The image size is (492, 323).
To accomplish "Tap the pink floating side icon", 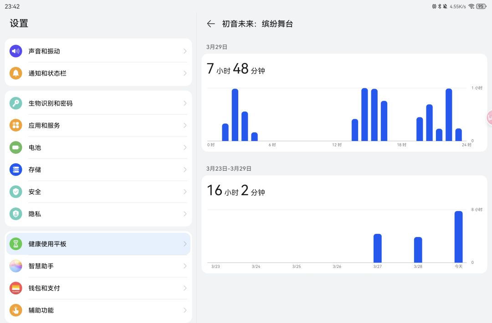I will point(489,118).
